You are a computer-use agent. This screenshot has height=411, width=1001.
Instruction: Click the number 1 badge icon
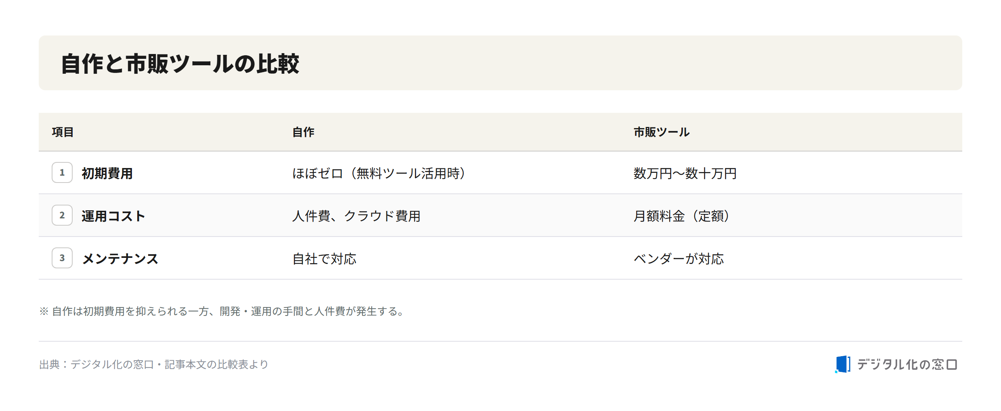coord(62,172)
